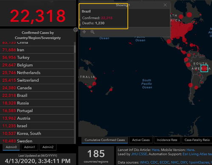Image resolution: width=212 pixels, height=165 pixels.
Task: Select Portugal in the country list
Action: coord(37,111)
